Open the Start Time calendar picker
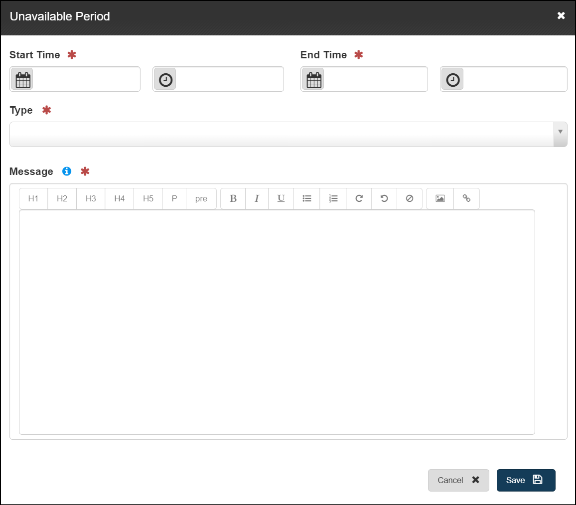The width and height of the screenshot is (576, 505). click(22, 79)
